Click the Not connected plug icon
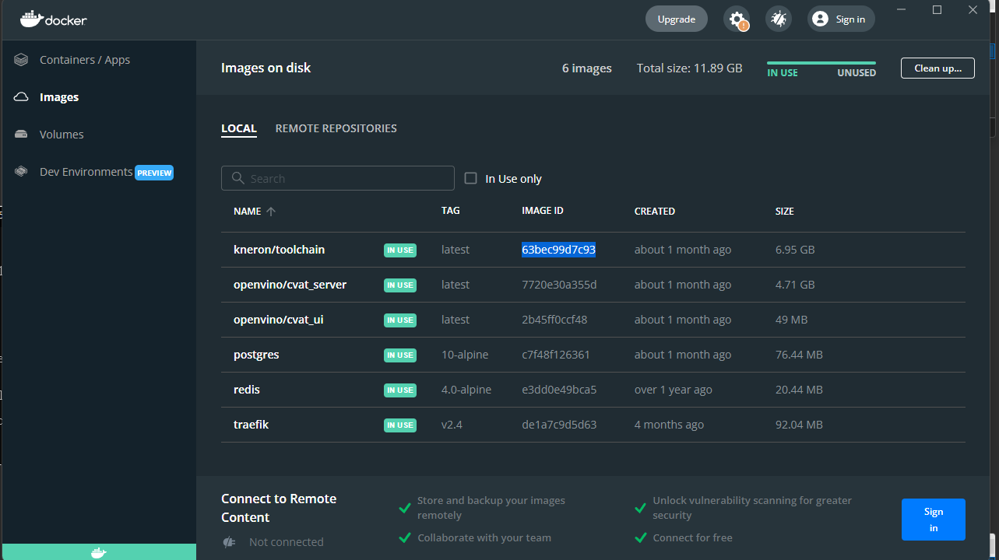This screenshot has height=560, width=999. (229, 542)
